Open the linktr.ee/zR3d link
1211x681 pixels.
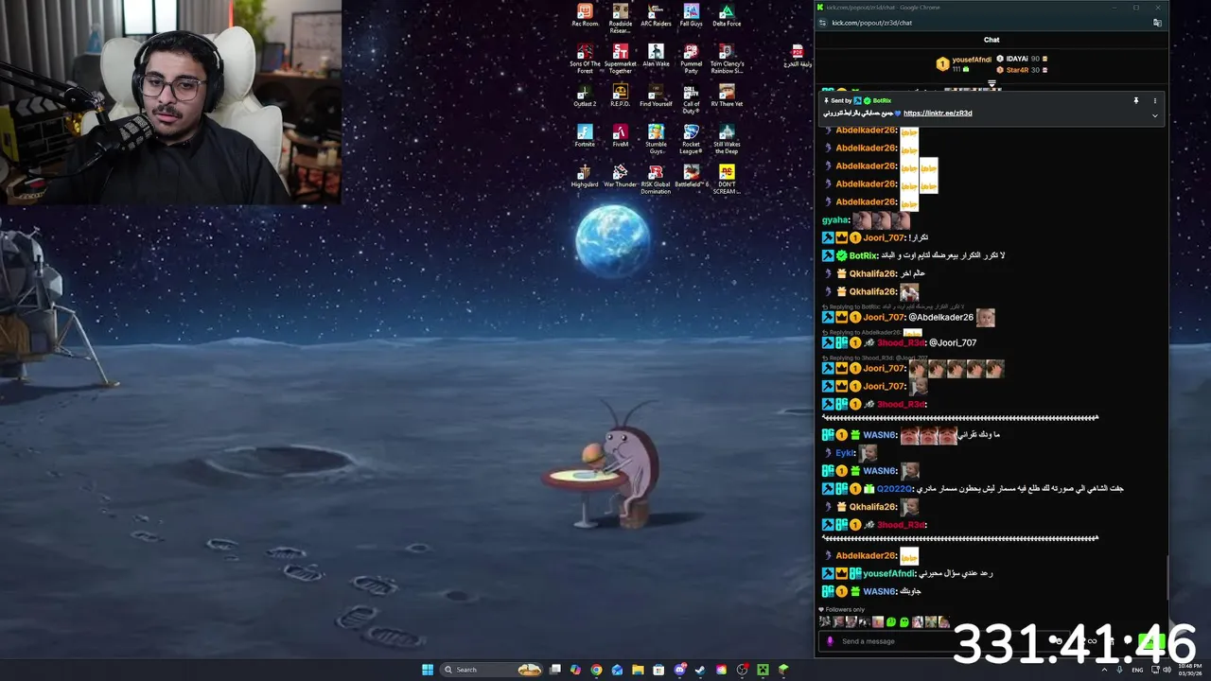(x=938, y=113)
